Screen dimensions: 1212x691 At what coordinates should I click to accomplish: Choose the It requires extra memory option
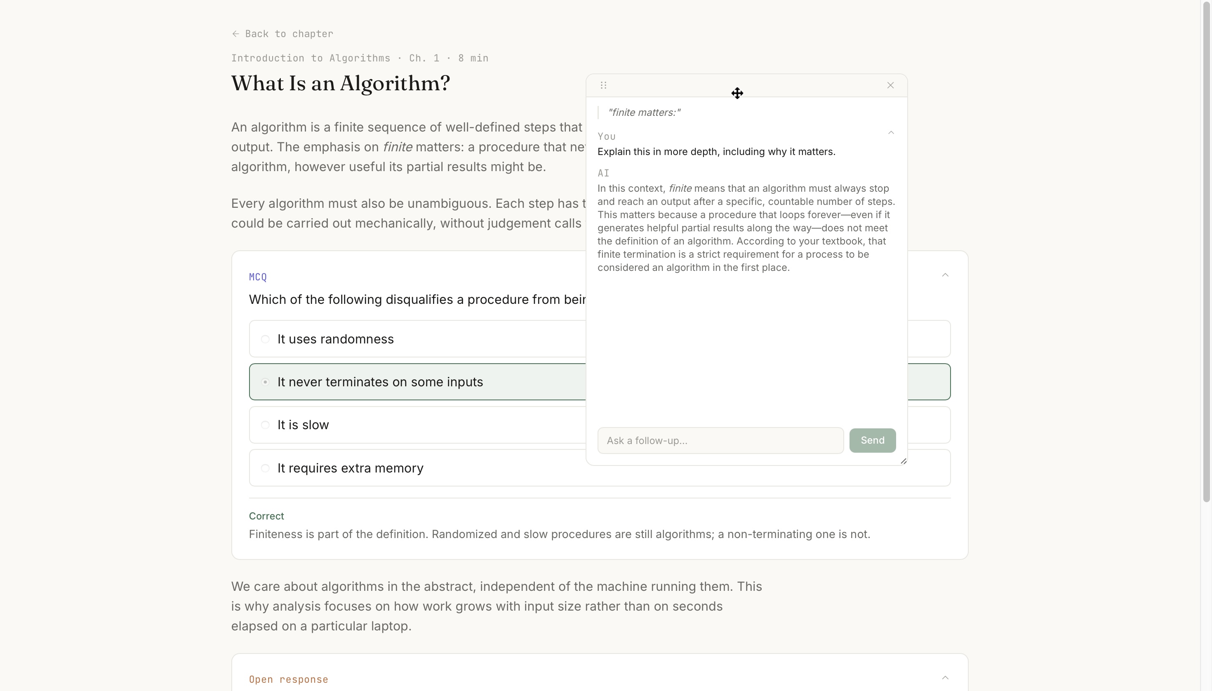point(265,468)
